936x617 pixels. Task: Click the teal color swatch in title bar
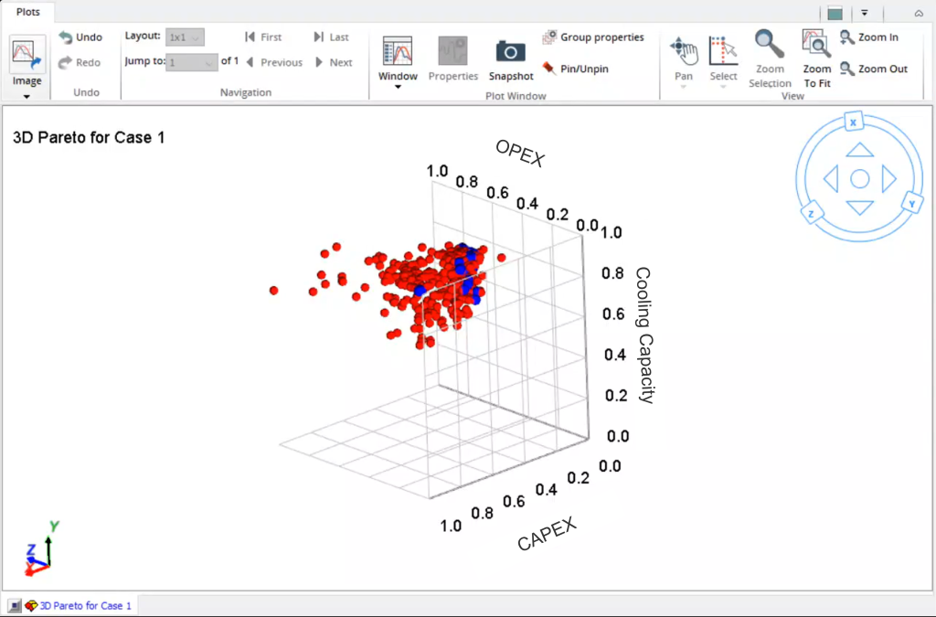[x=835, y=13]
